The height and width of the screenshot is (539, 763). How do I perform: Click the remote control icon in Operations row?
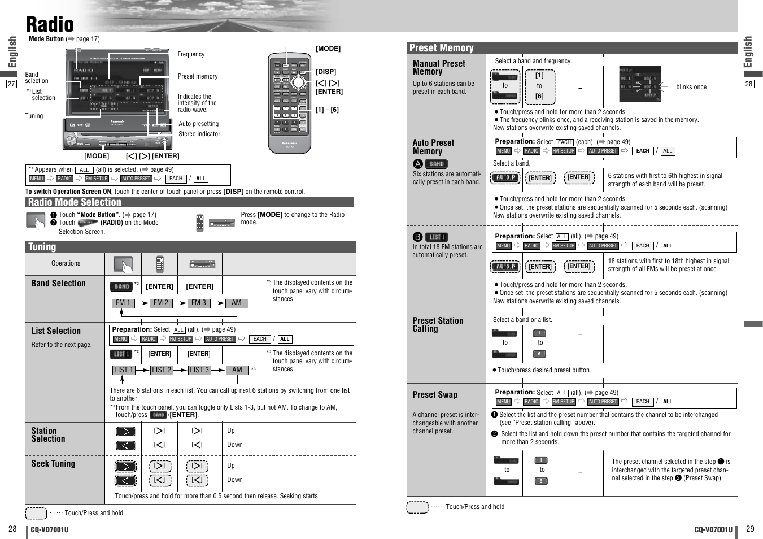coord(160,264)
